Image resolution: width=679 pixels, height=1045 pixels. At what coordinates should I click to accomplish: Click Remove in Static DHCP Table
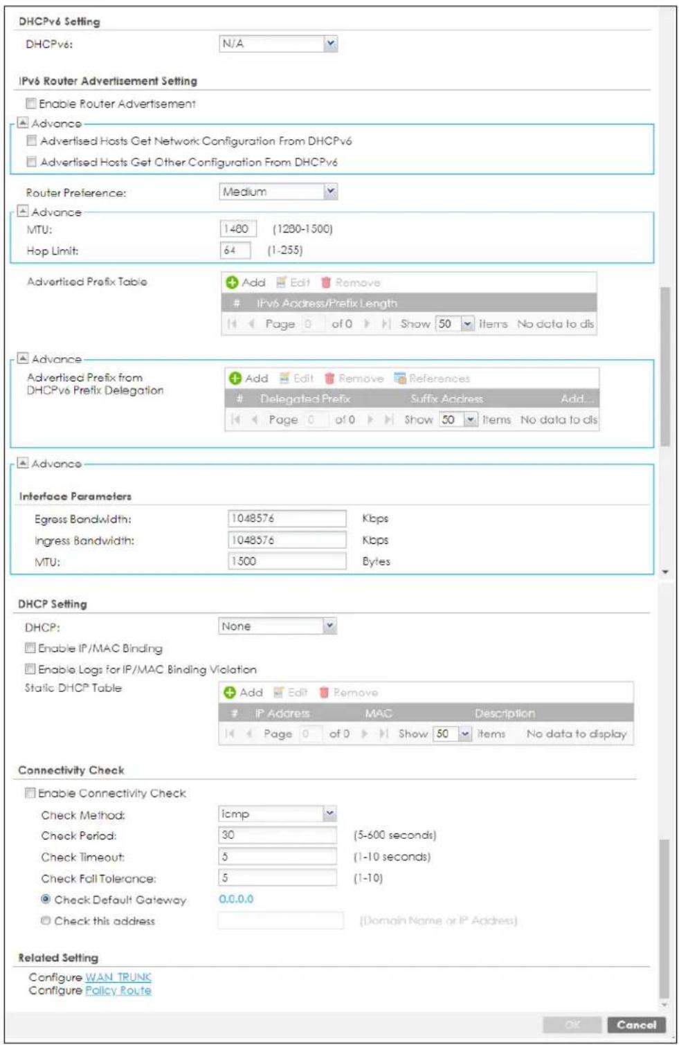pos(348,693)
